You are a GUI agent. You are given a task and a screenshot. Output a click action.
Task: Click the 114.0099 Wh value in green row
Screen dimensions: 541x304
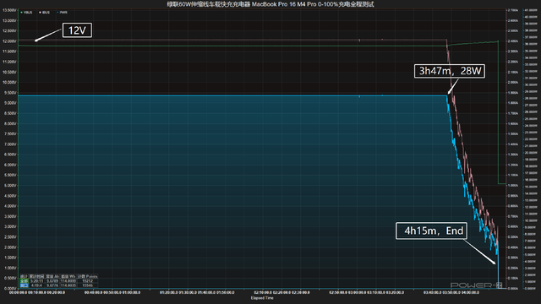pyautogui.click(x=68, y=281)
